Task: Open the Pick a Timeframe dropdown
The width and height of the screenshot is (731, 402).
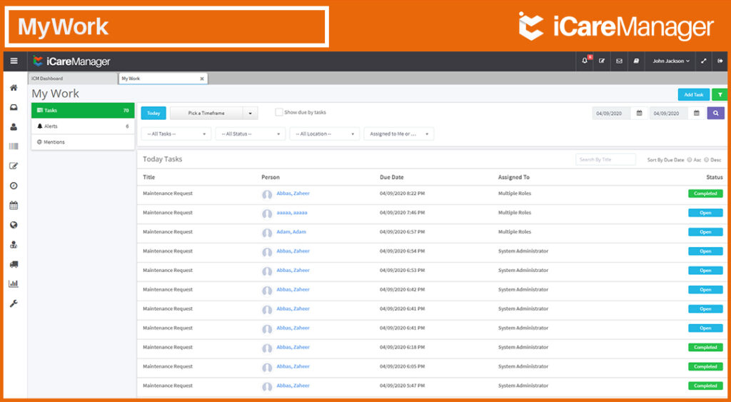Action: pyautogui.click(x=206, y=114)
